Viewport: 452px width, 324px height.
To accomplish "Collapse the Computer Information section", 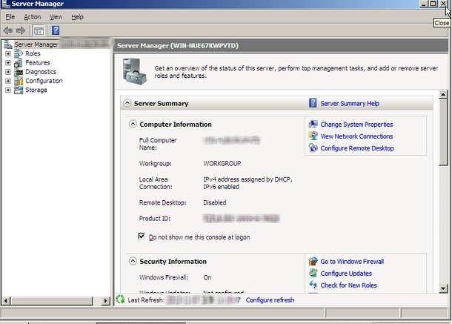I will pos(133,124).
